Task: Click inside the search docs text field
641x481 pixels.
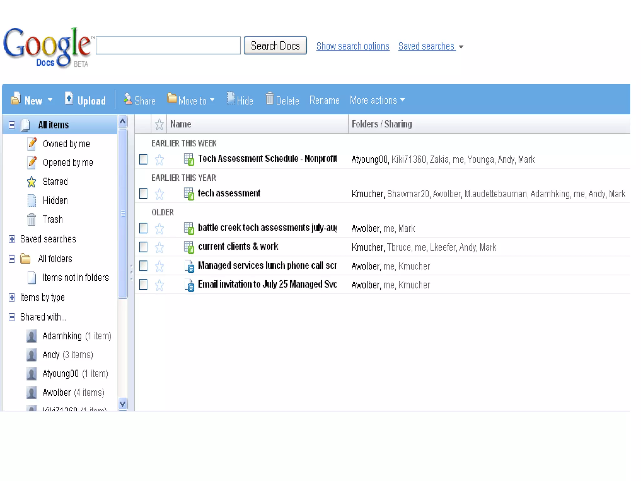Action: (x=168, y=46)
